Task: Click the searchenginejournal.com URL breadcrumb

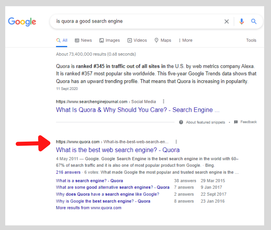Action: [106, 102]
